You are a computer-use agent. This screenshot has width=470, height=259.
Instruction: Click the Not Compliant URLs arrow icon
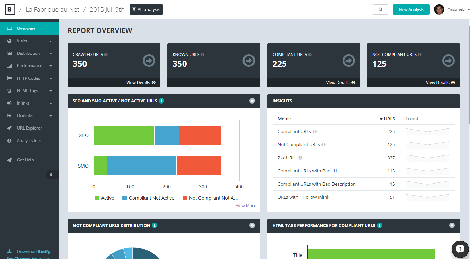tap(449, 61)
